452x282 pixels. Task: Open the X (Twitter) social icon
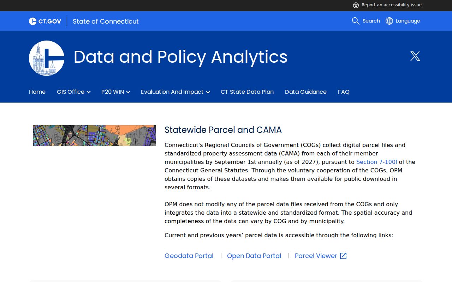tap(415, 56)
